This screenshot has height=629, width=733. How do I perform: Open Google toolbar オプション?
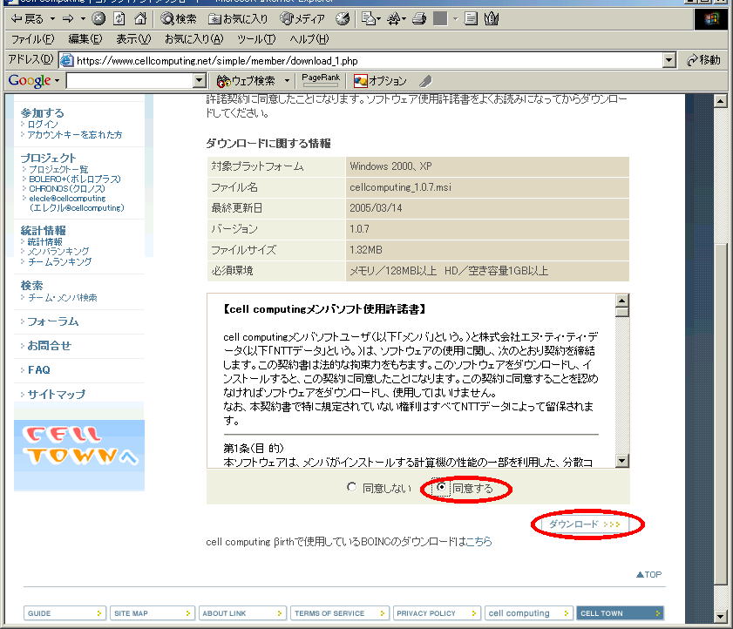380,81
